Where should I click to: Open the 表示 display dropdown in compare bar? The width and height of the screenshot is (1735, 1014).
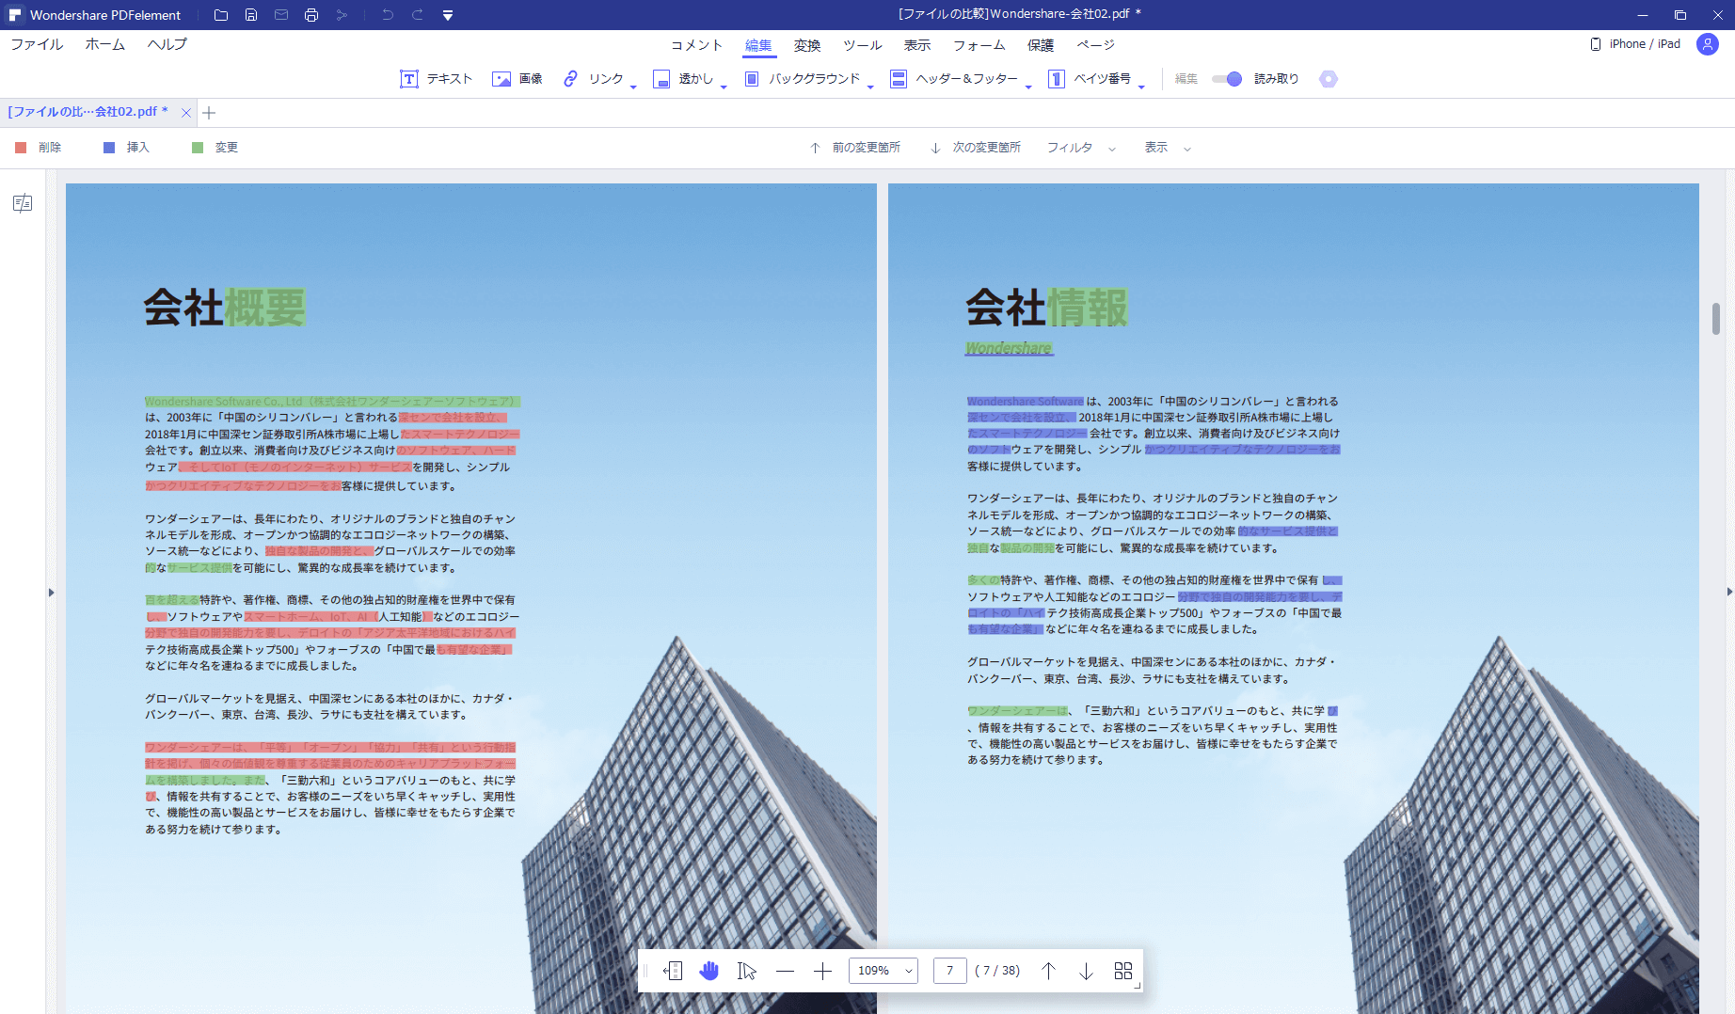[1168, 148]
